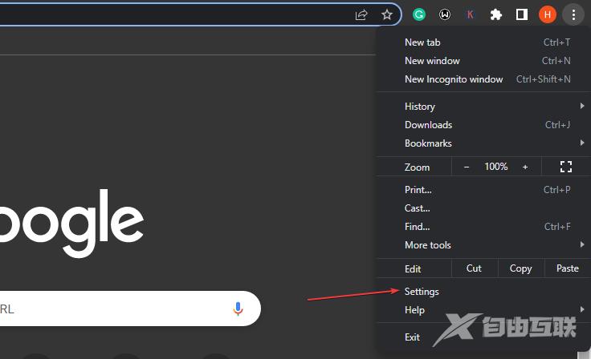This screenshot has width=591, height=359.
Task: Click the Paste button
Action: pyautogui.click(x=568, y=268)
